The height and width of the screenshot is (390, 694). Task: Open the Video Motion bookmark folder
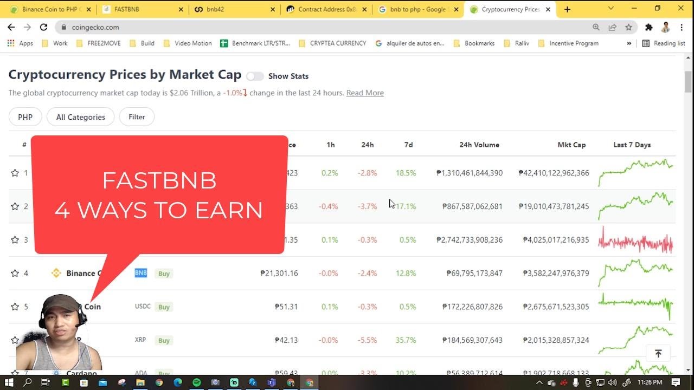(187, 43)
